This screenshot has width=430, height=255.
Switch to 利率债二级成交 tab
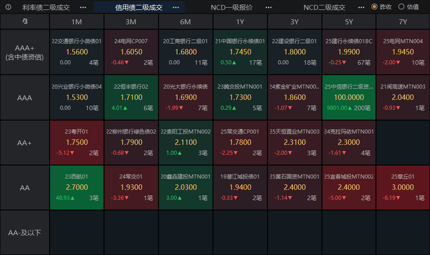(46, 7)
